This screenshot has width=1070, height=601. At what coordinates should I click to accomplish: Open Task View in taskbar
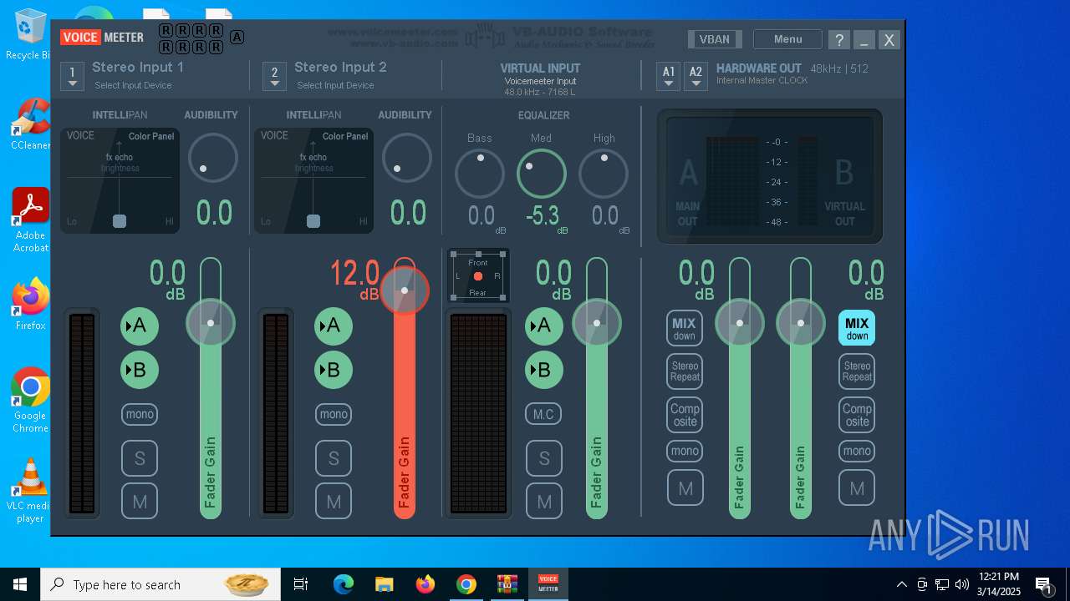coord(301,584)
